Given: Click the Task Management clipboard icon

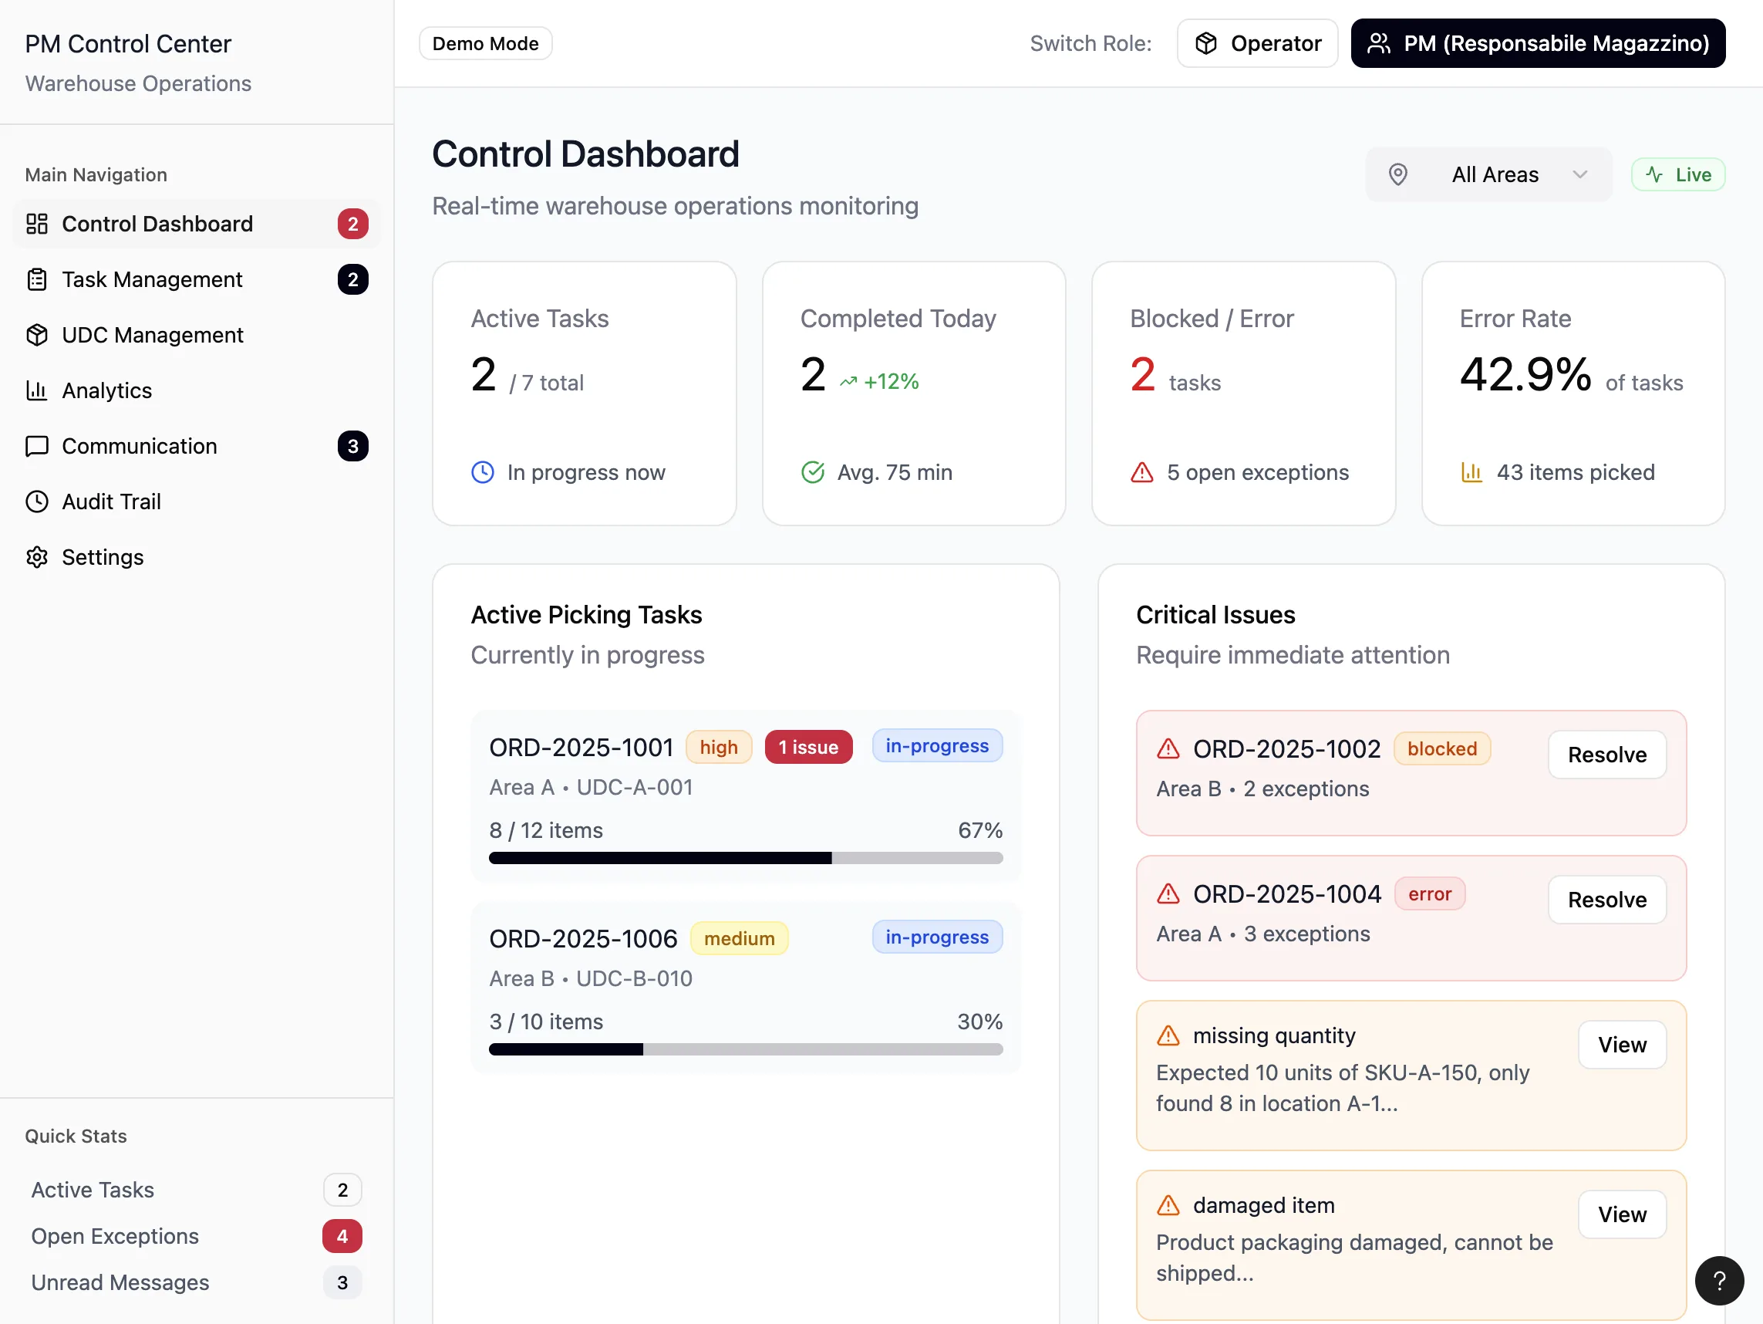Looking at the screenshot, I should 37,280.
